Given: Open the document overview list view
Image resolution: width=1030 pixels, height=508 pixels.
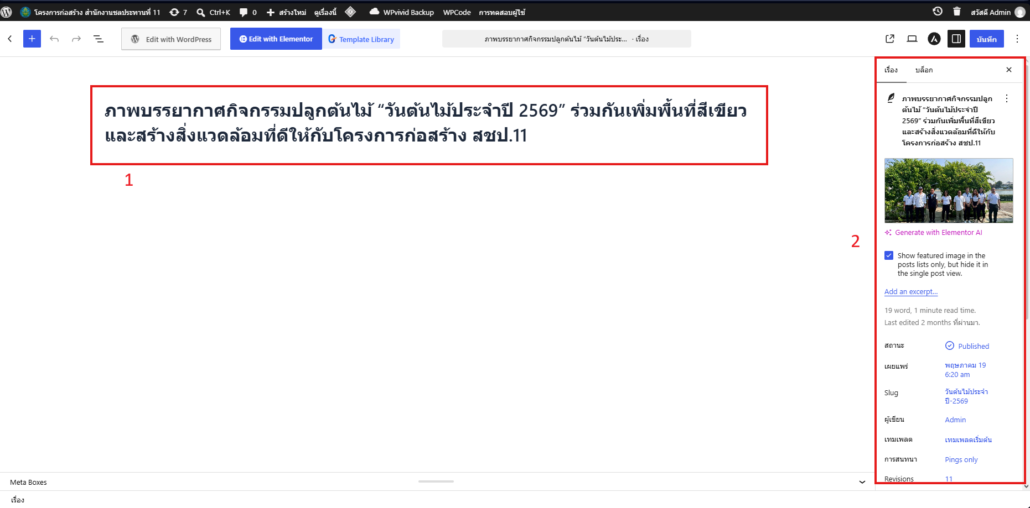Looking at the screenshot, I should point(99,39).
